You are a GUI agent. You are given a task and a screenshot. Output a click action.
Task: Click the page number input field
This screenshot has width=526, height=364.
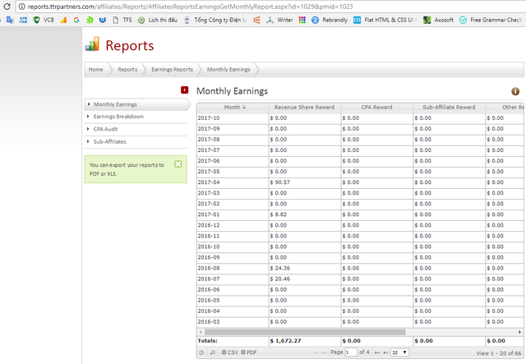click(352, 352)
